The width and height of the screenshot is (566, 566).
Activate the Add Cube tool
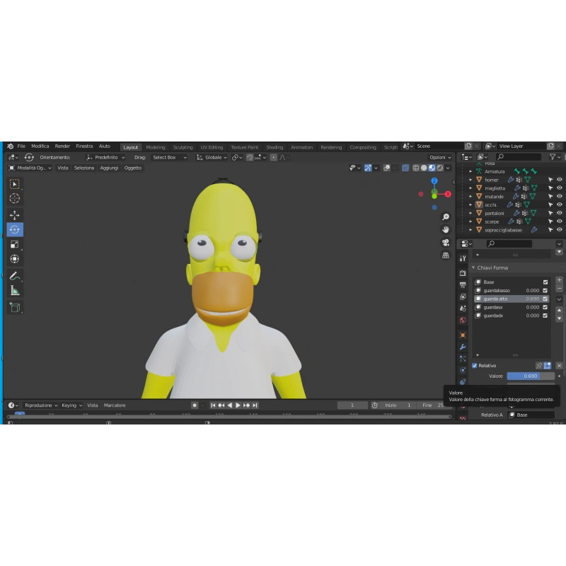click(x=14, y=308)
